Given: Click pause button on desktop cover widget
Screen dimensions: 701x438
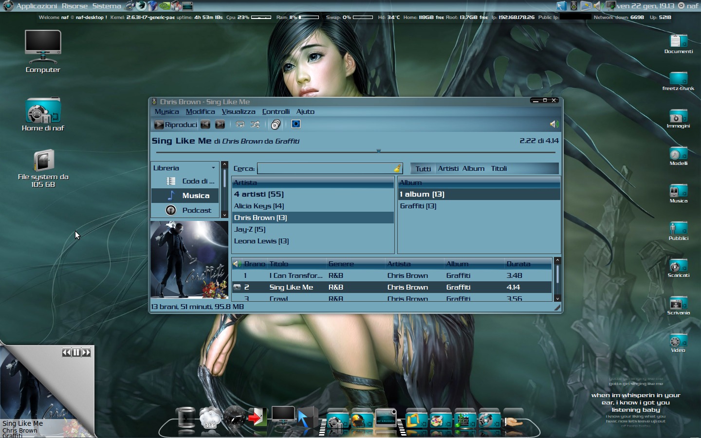Looking at the screenshot, I should coord(76,352).
